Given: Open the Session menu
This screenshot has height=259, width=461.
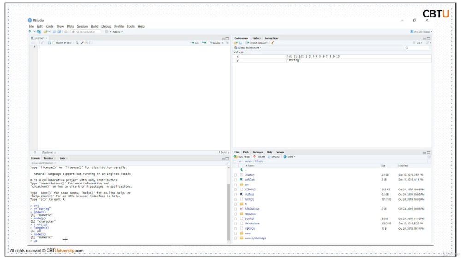Looking at the screenshot, I should pyautogui.click(x=83, y=26).
